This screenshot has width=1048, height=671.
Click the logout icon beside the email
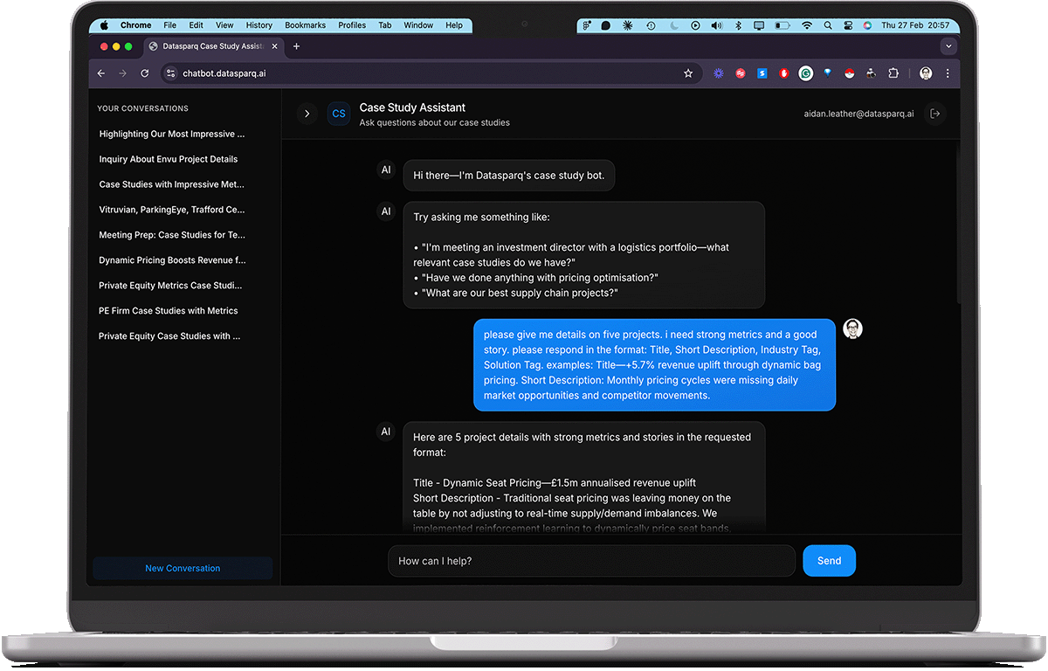tap(935, 114)
